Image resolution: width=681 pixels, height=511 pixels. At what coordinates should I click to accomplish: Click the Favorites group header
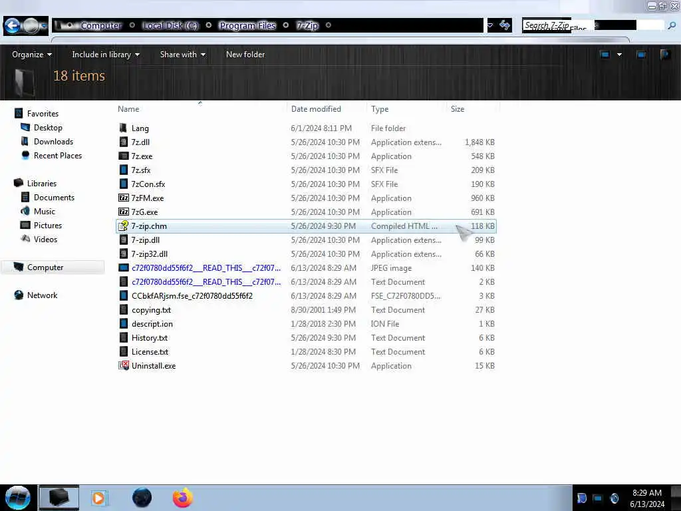click(43, 113)
